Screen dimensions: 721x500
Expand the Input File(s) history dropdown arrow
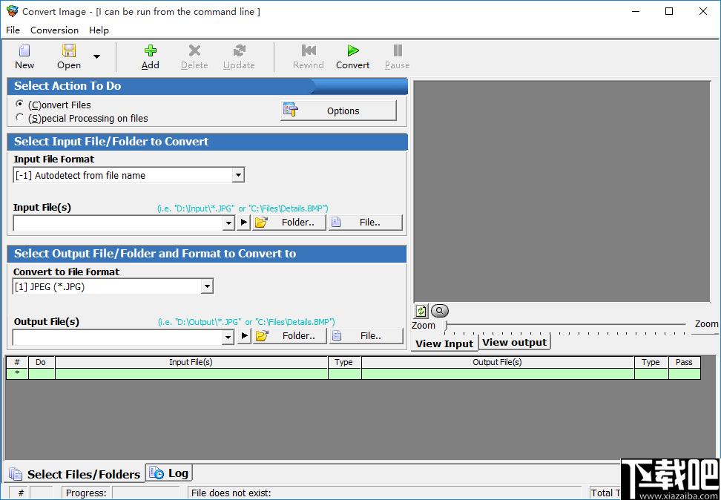tap(228, 223)
